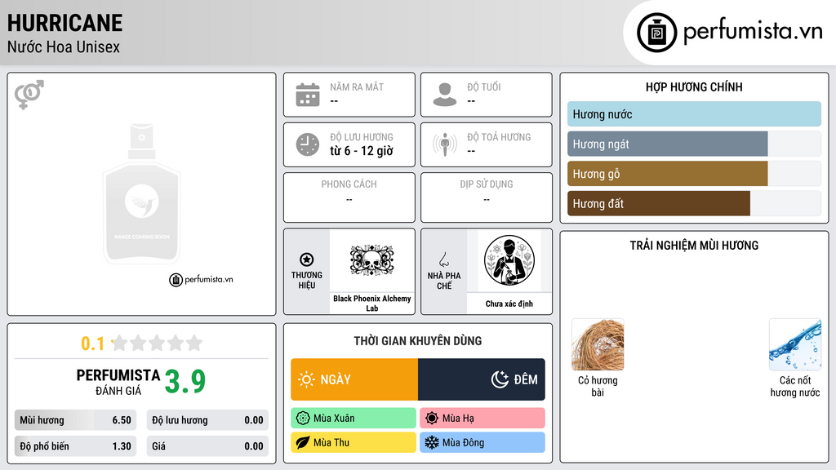Click the HURRICANE title text
836x470 pixels.
point(65,23)
